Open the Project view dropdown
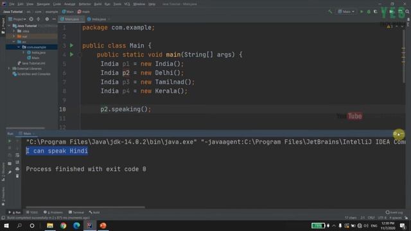Screen dimensions: 411x231 [x=17, y=19]
